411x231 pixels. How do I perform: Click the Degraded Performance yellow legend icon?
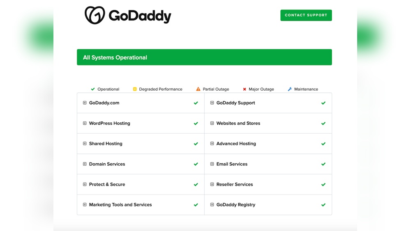pyautogui.click(x=135, y=89)
